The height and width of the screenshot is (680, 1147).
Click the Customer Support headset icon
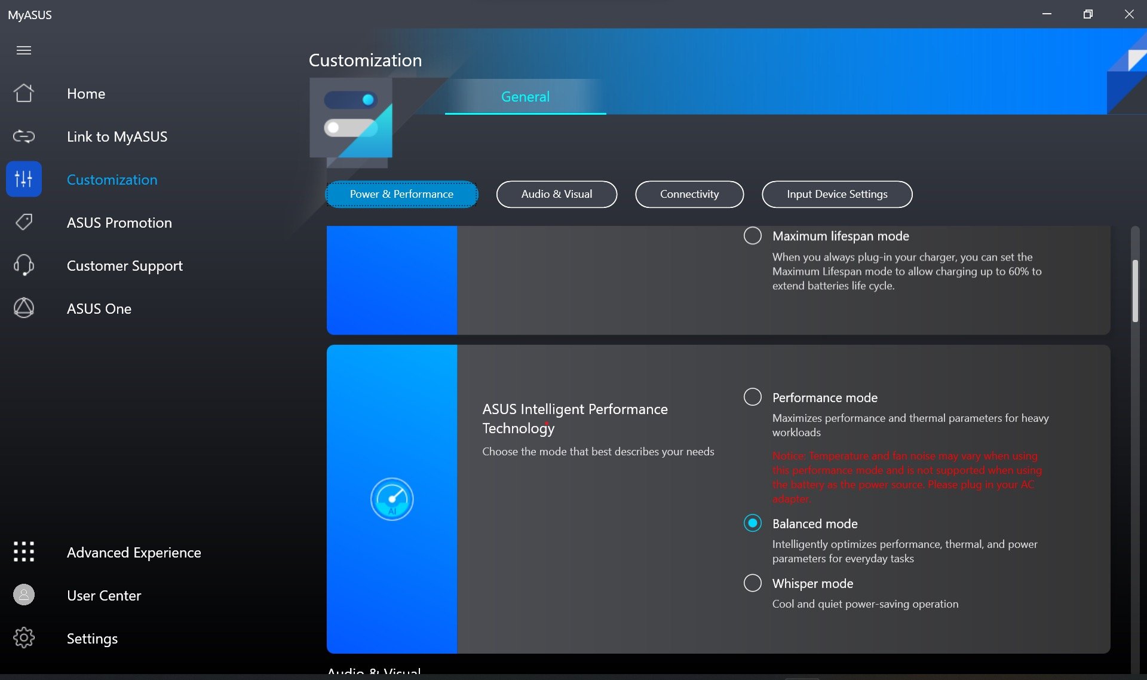[x=23, y=265]
